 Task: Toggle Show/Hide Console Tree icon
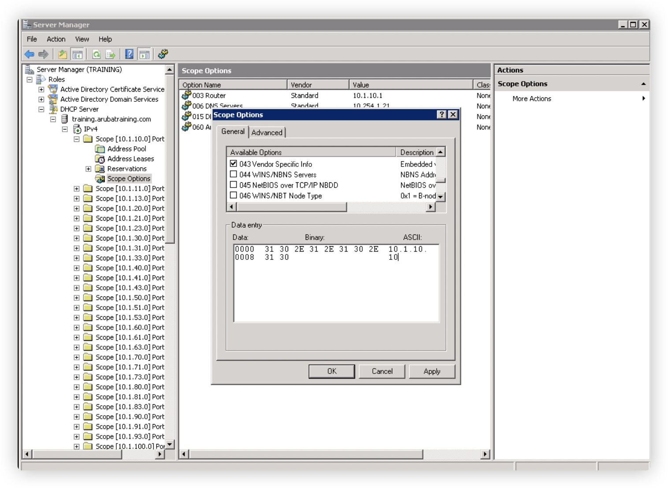point(78,54)
